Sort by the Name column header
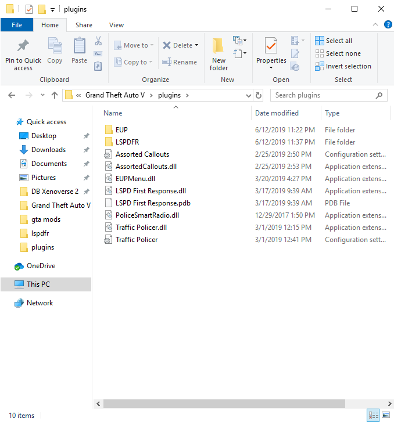Image resolution: width=394 pixels, height=422 pixels. 113,113
